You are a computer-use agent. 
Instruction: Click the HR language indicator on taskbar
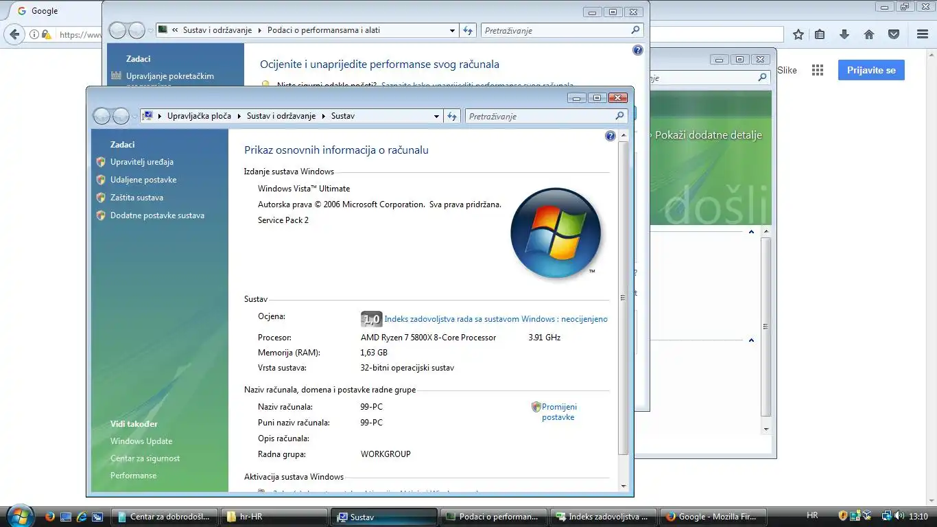[x=812, y=516]
